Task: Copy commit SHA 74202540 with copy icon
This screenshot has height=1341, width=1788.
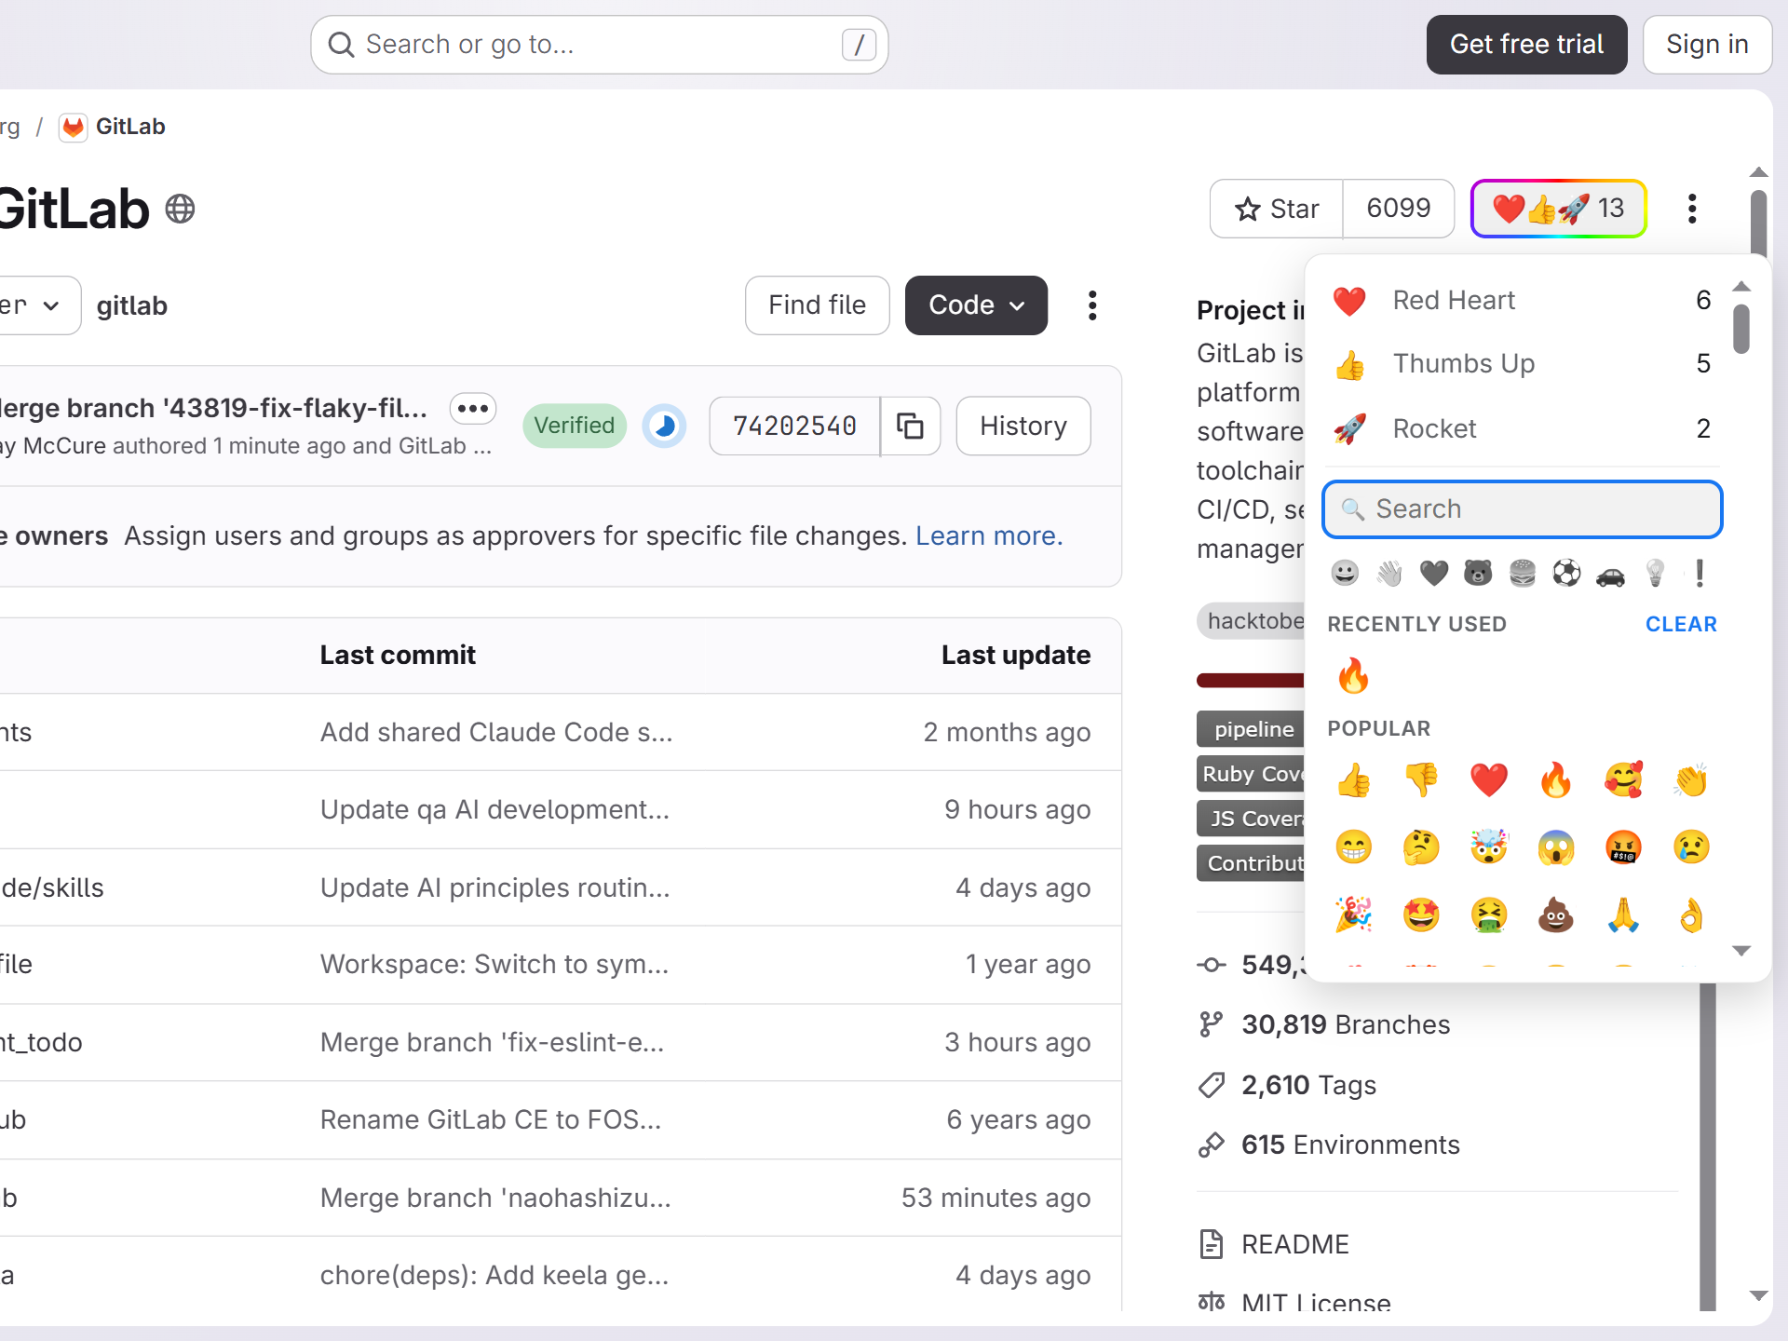Action: pyautogui.click(x=910, y=426)
